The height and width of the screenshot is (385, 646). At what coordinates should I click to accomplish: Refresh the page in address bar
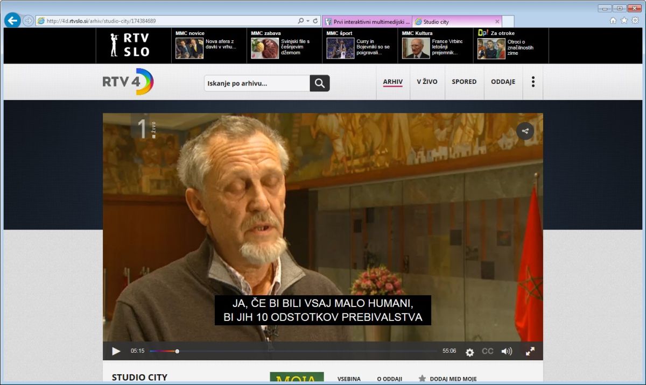click(x=315, y=21)
